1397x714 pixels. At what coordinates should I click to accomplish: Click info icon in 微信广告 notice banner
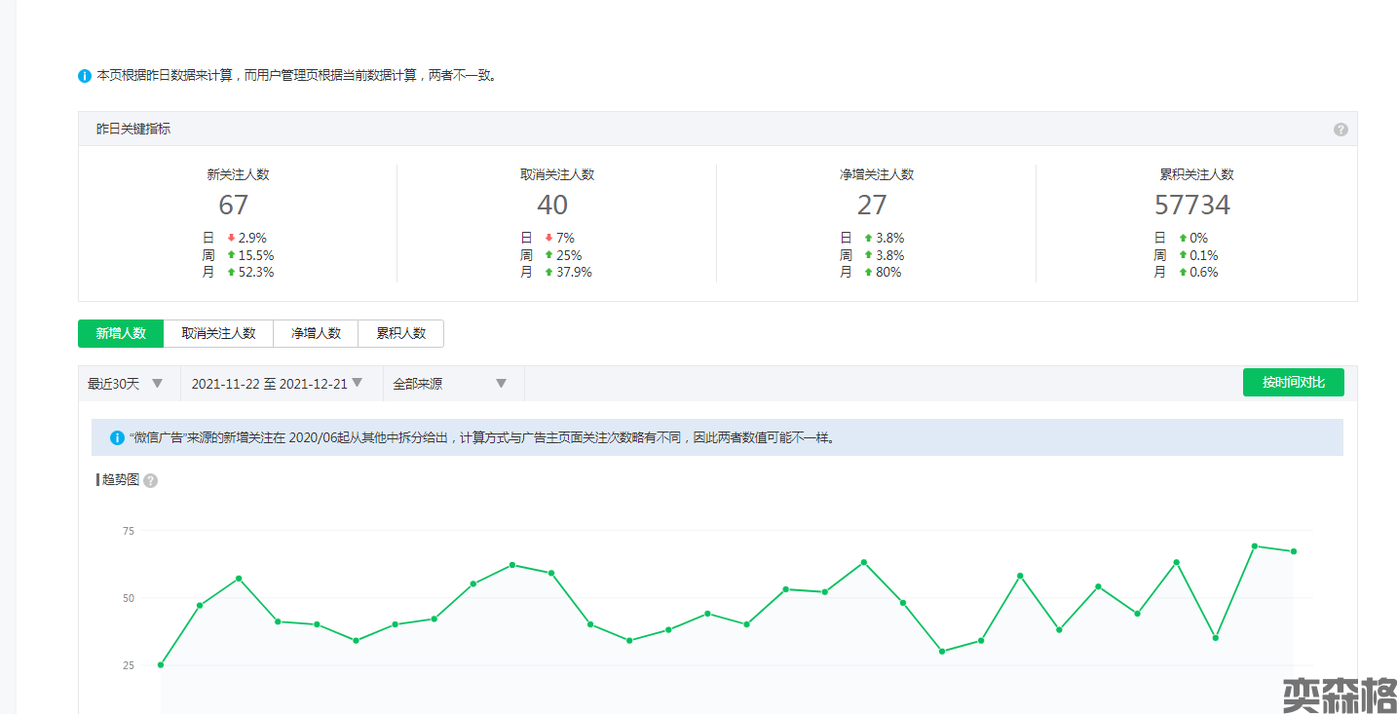click(x=117, y=438)
